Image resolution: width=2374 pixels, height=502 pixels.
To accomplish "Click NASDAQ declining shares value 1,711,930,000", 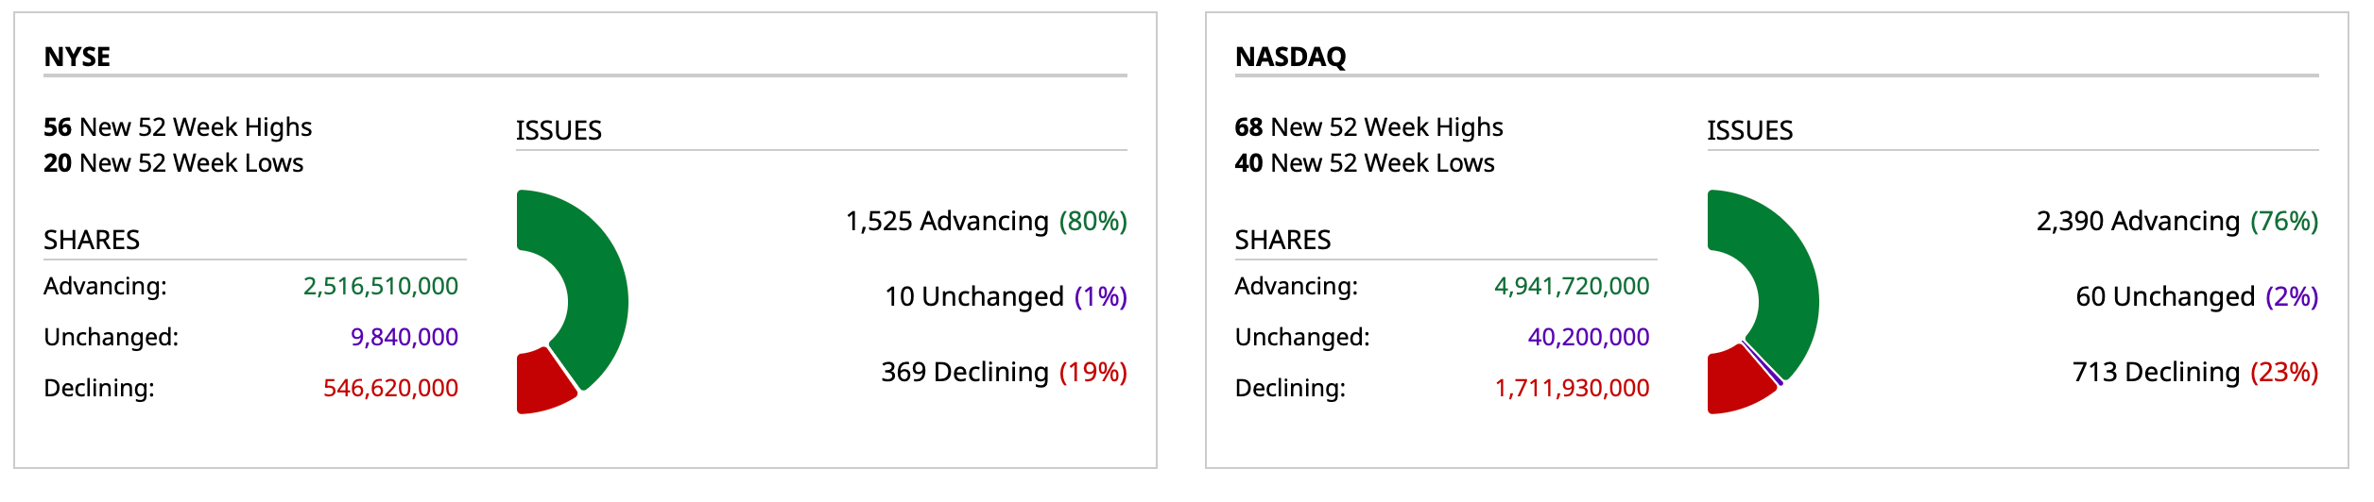I will [x=1572, y=388].
